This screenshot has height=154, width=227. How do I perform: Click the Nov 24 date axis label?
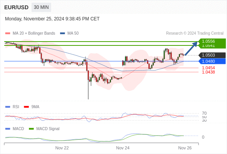point(123,148)
